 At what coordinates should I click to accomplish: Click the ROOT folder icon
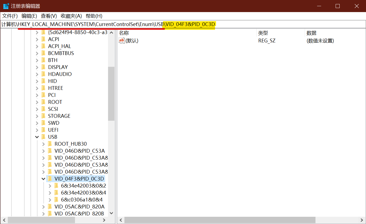(x=44, y=102)
